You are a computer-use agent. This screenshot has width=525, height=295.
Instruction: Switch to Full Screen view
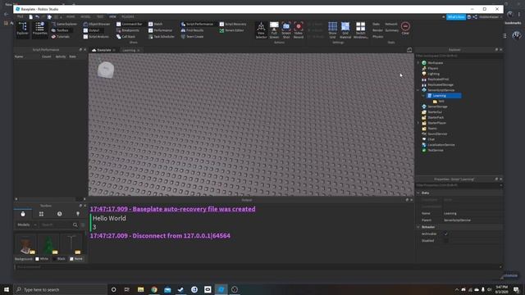point(274,30)
